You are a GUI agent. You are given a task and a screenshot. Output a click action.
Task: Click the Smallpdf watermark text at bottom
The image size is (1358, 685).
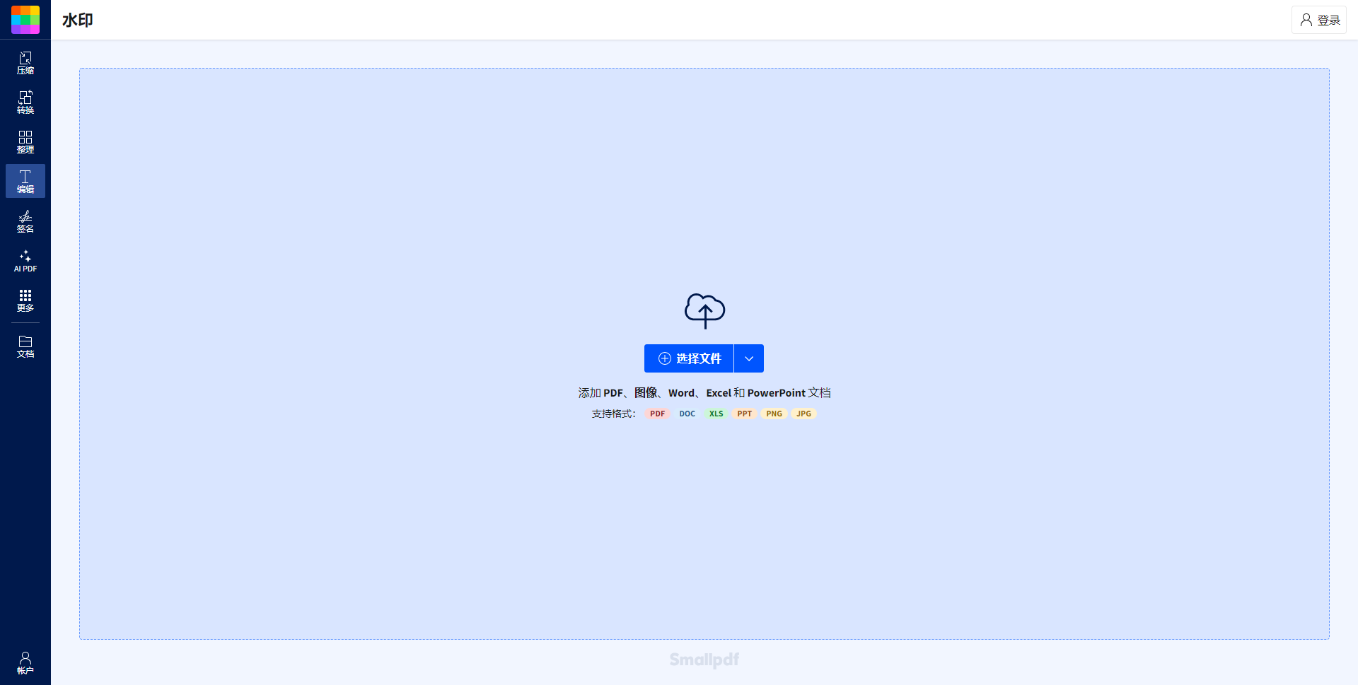(x=704, y=659)
